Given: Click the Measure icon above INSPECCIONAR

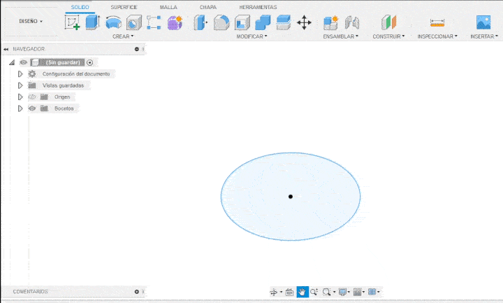Looking at the screenshot, I should coord(437,22).
